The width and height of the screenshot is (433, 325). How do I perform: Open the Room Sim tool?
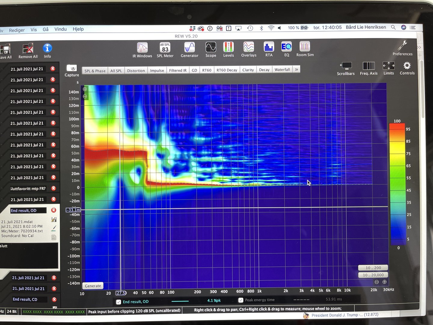(x=305, y=47)
